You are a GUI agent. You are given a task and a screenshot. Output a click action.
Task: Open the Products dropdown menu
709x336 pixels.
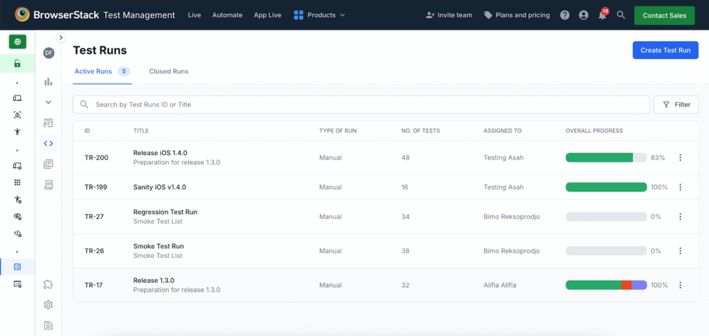point(319,15)
